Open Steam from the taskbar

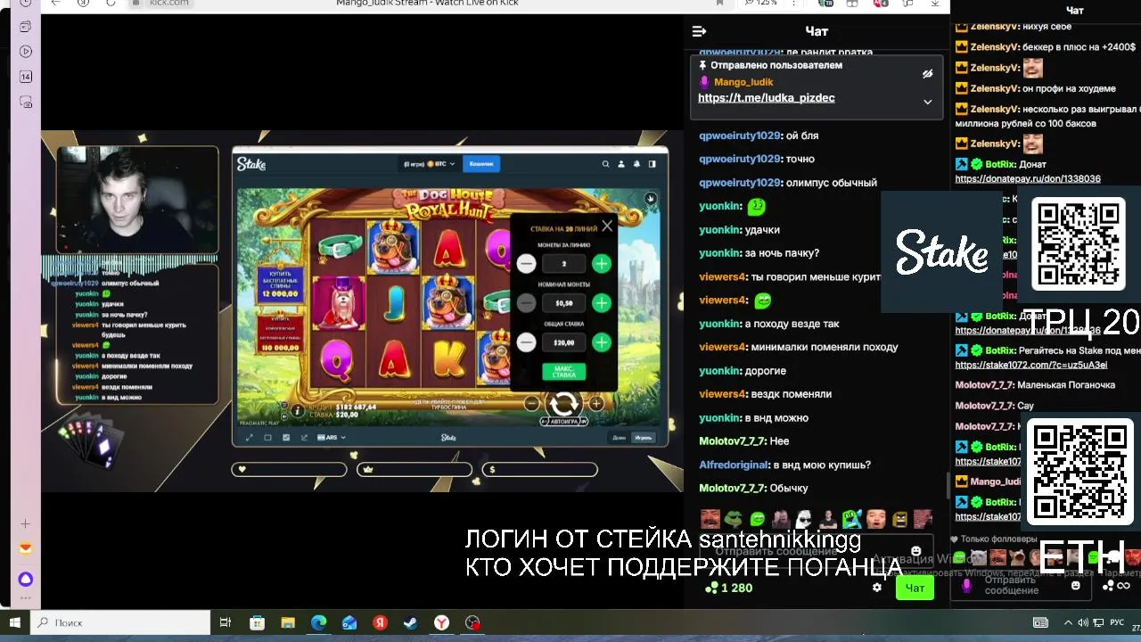pos(411,622)
